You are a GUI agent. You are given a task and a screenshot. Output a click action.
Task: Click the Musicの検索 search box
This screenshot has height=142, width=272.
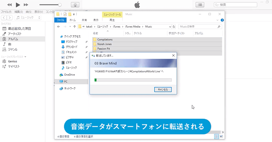coord(200,27)
